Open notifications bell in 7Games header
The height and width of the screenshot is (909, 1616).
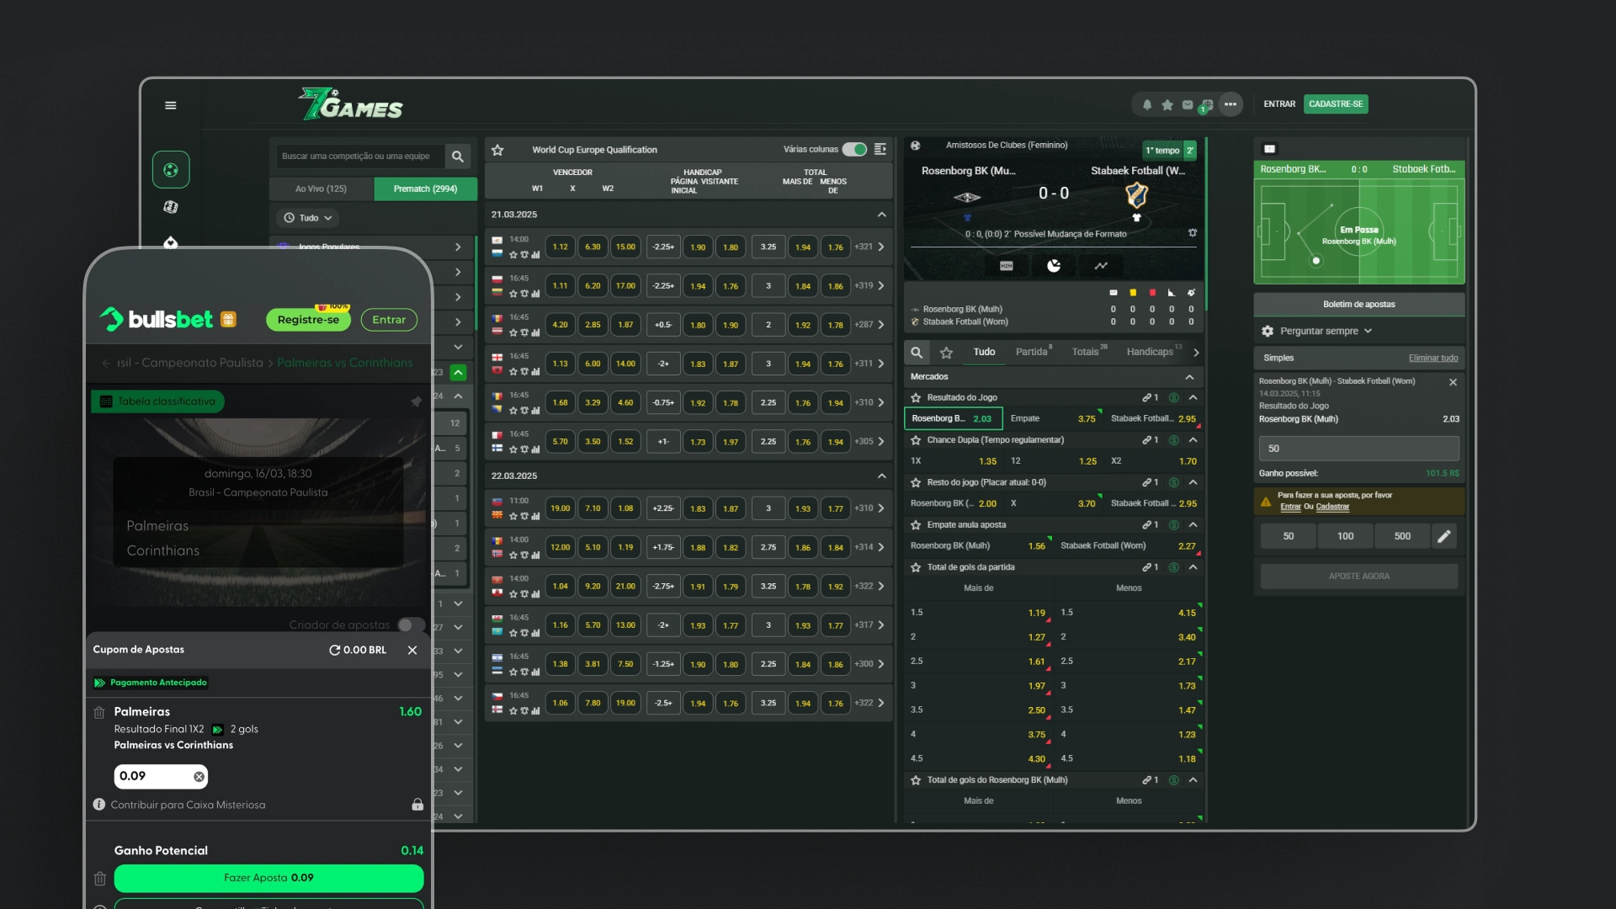point(1146,105)
